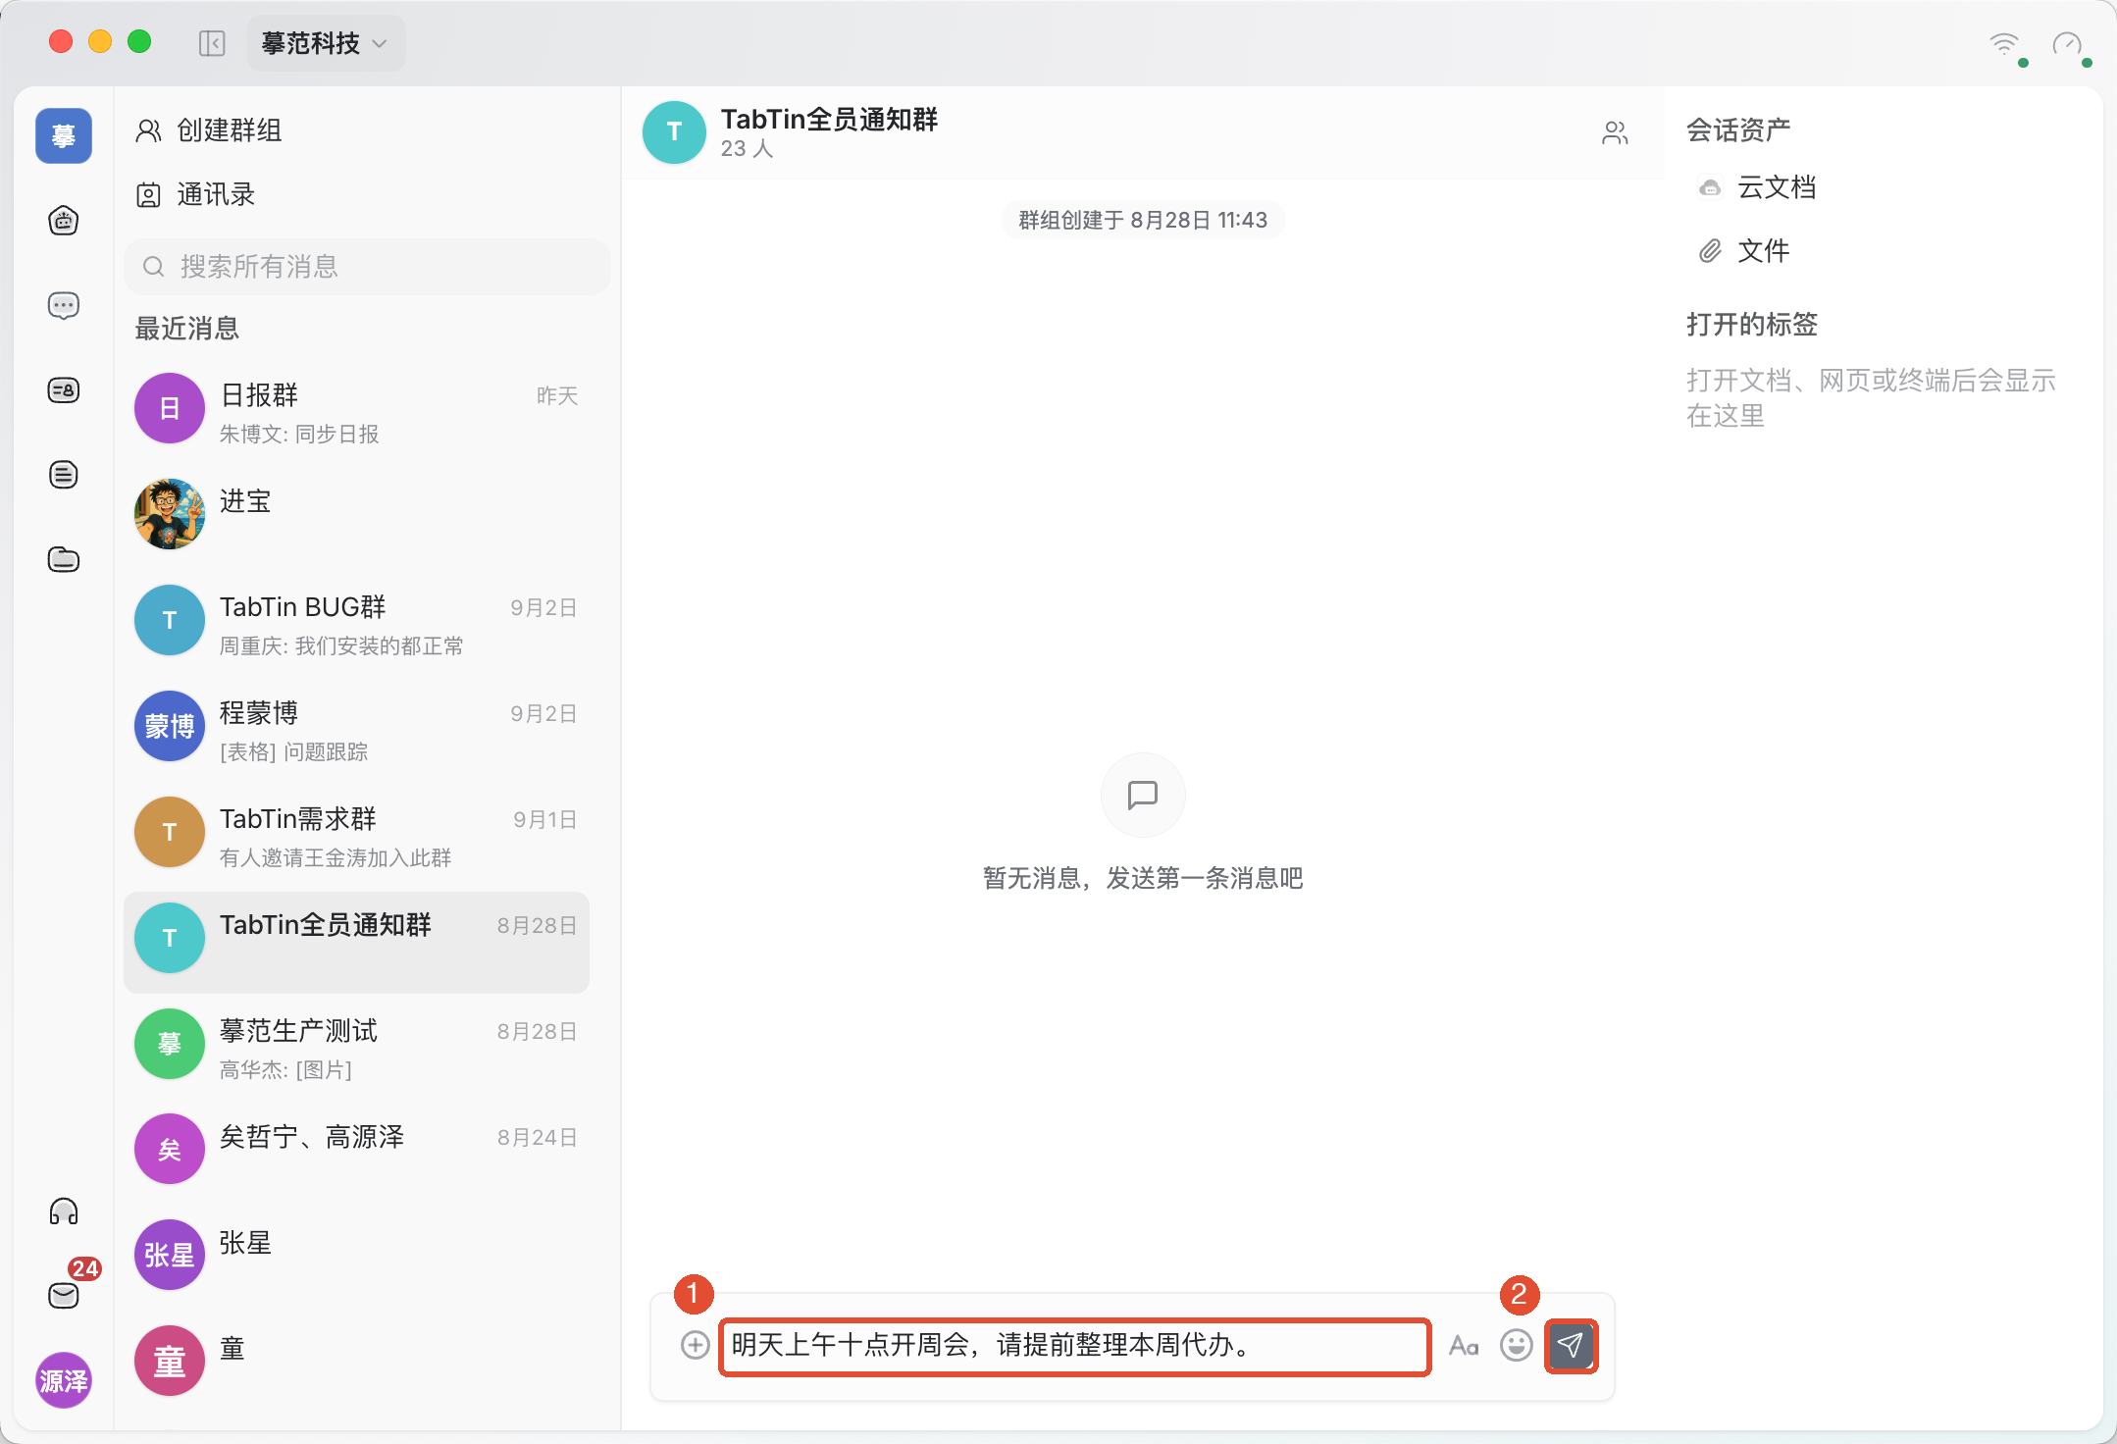The height and width of the screenshot is (1444, 2117).
Task: Open the folder sidebar icon
Action: point(64,559)
